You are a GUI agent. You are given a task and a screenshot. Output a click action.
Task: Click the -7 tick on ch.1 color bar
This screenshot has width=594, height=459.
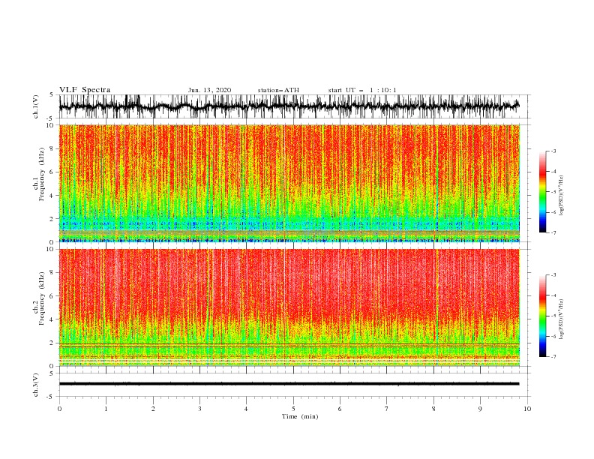point(553,232)
